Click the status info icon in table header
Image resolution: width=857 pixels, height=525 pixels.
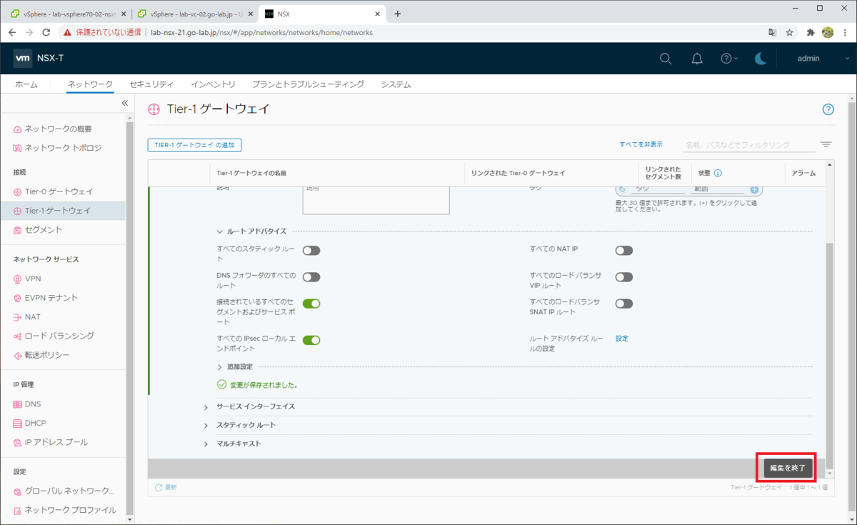718,173
